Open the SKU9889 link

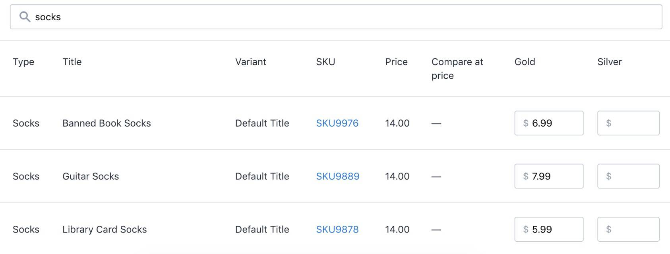tap(337, 176)
